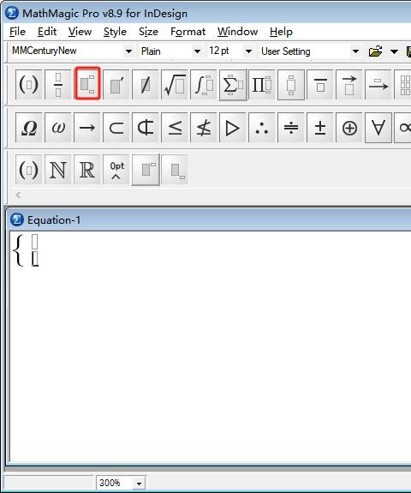Select the capital Omega Greek palette
This screenshot has width=411, height=493.
tap(29, 128)
